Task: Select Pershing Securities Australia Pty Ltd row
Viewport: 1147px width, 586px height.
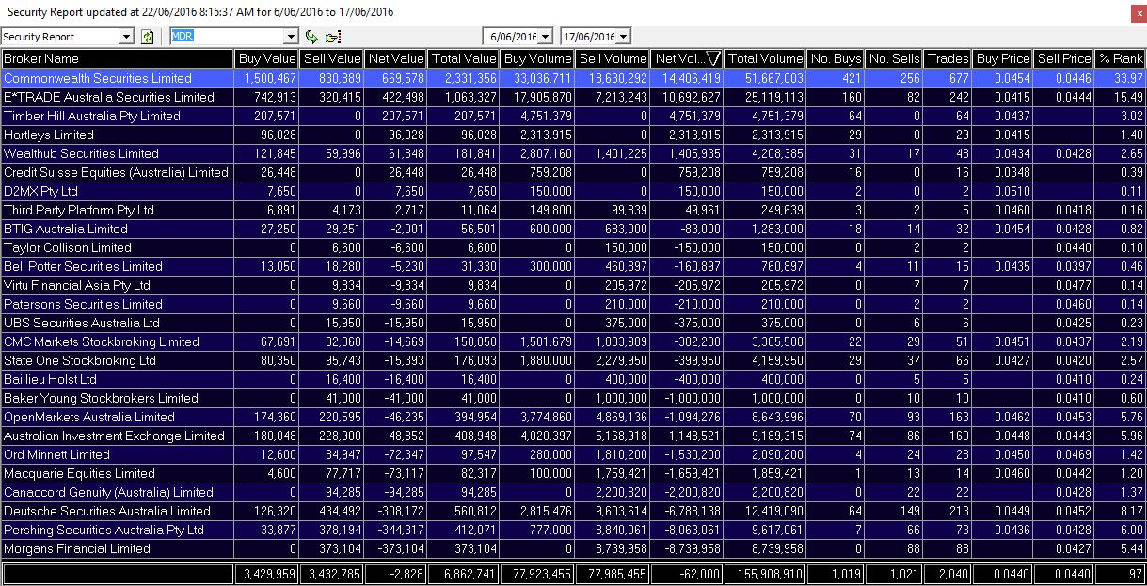Action: point(573,530)
